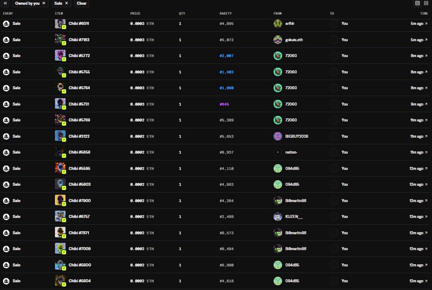Click the sale event icon for Chibi #5769
This screenshot has width=432, height=290.
(x=6, y=120)
